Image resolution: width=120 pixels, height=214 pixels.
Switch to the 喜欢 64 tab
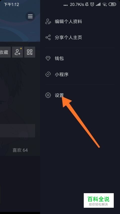click(x=20, y=150)
